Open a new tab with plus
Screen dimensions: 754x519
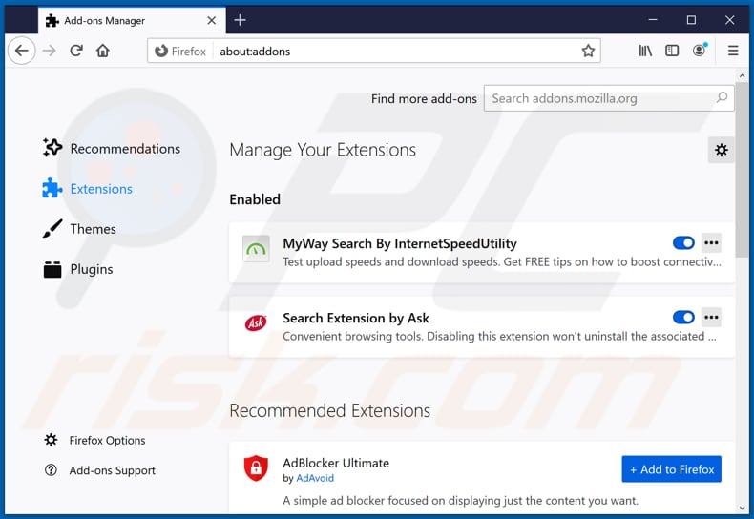(240, 20)
